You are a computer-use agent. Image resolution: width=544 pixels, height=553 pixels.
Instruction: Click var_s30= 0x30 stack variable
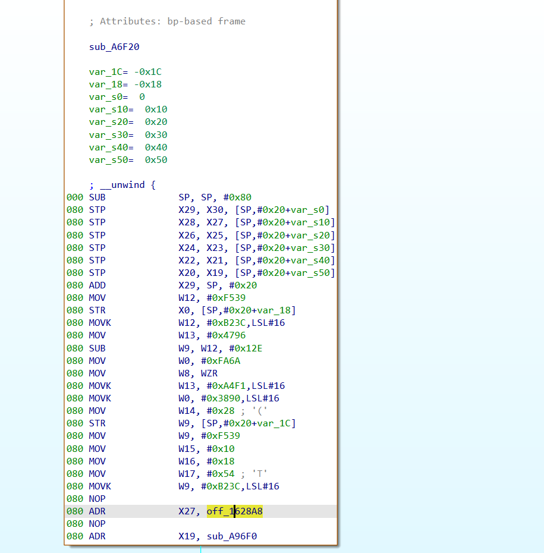pos(128,135)
